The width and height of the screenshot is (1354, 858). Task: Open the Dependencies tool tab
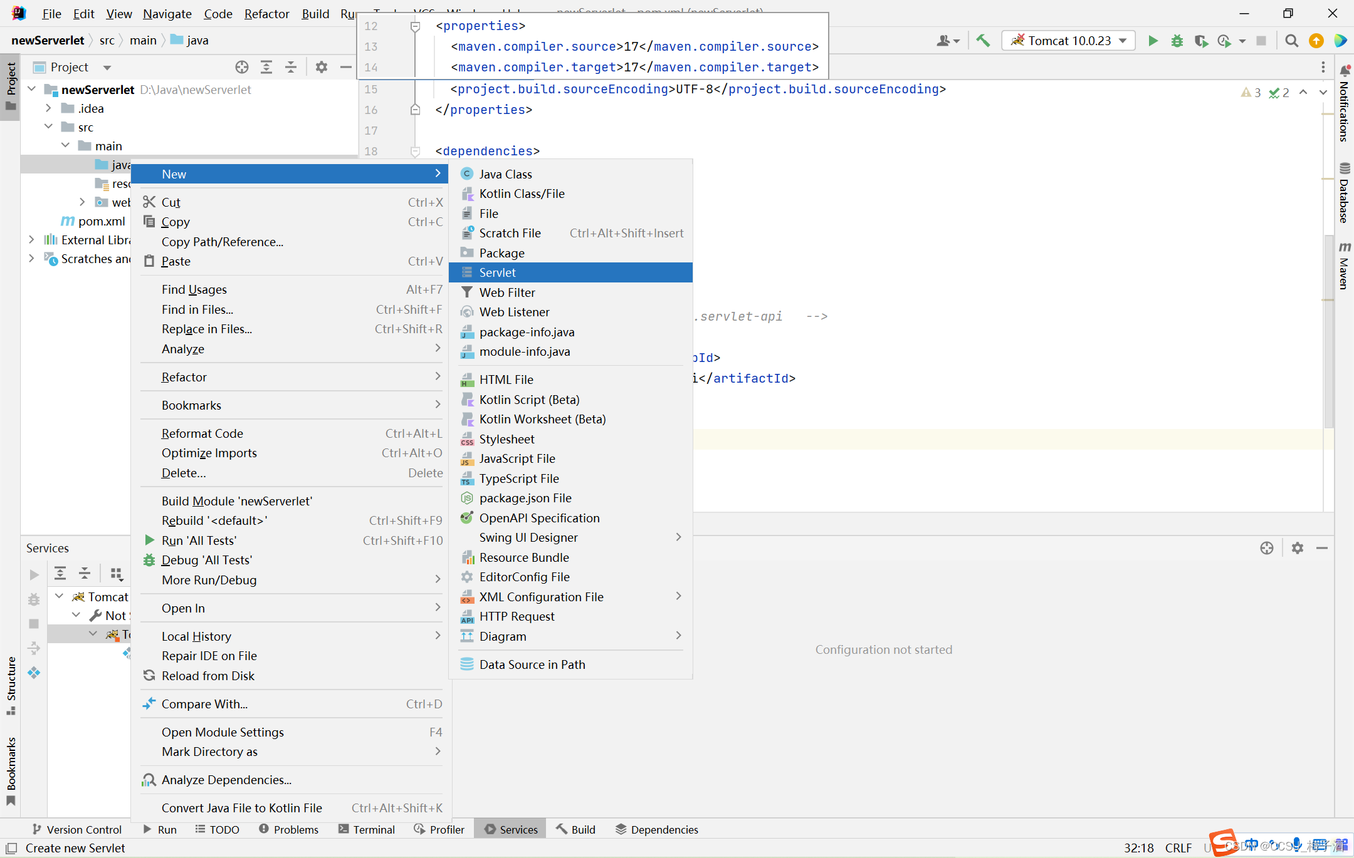[x=656, y=829]
